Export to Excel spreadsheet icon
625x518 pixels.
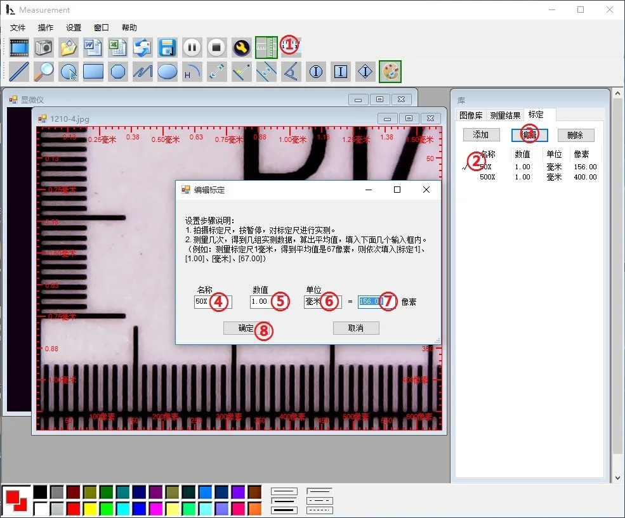pos(117,48)
